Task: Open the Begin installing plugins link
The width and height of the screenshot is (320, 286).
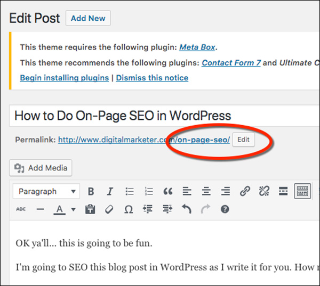Action: (64, 78)
